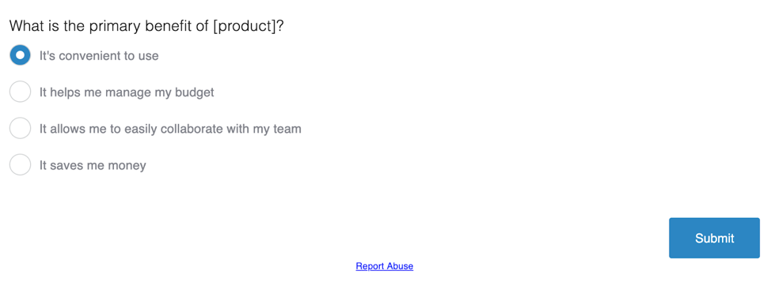This screenshot has width=771, height=286.
Task: Click the white "Submit" text on the button
Action: point(715,239)
